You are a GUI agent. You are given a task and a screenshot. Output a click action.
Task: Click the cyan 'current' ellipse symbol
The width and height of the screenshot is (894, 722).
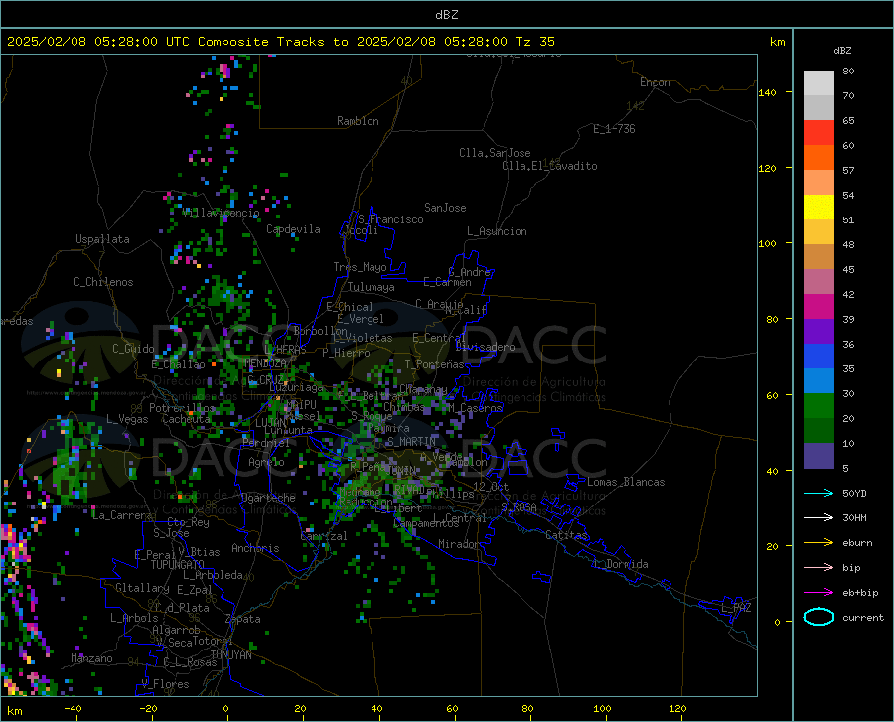click(x=819, y=617)
